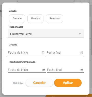
Task: Click Reiniciar to reset filters
Action: coord(18,83)
